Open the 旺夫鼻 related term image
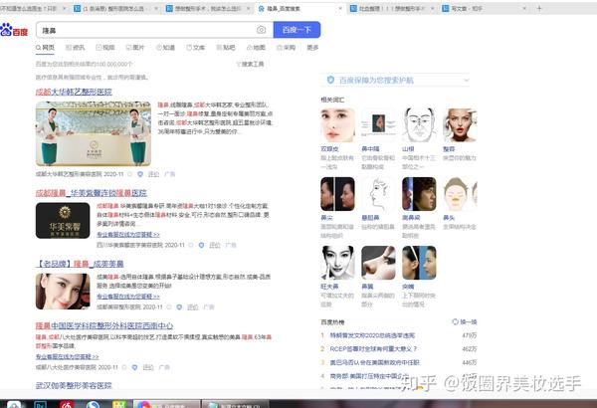This screenshot has height=408, width=597. tap(337, 263)
